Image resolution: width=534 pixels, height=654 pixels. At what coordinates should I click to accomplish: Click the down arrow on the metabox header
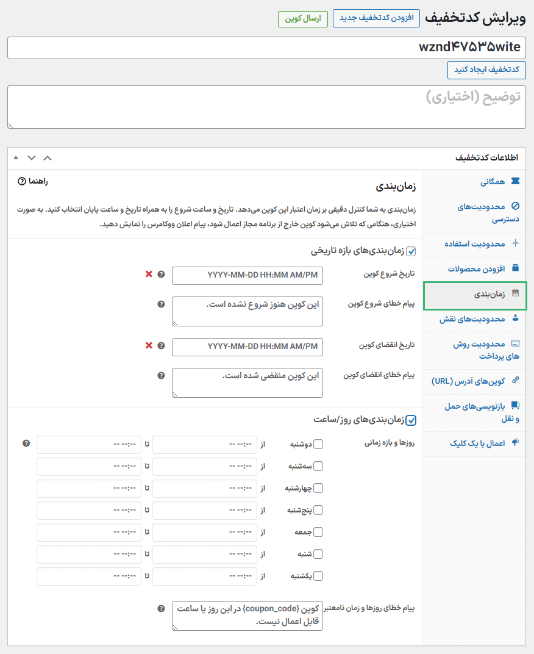tap(31, 157)
